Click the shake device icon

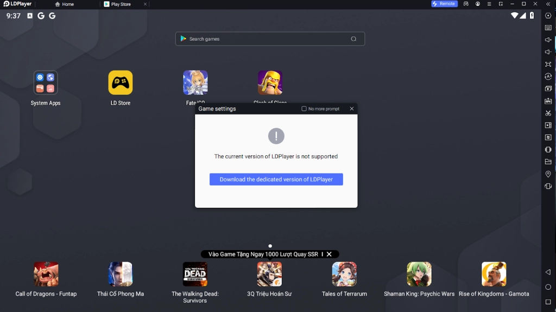pyautogui.click(x=548, y=186)
